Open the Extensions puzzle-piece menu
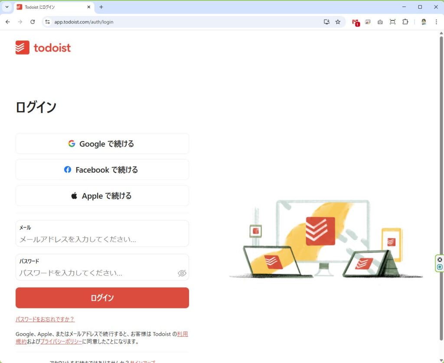The width and height of the screenshot is (444, 363). tap(405, 22)
